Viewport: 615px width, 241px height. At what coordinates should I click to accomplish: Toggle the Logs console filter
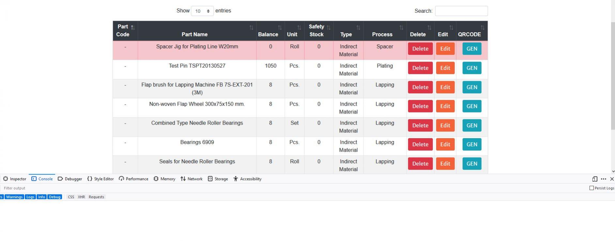(x=30, y=197)
